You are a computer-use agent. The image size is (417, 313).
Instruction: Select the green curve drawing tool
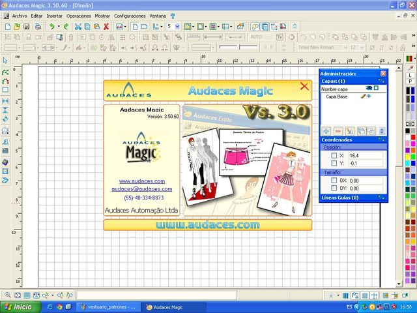tap(5, 72)
